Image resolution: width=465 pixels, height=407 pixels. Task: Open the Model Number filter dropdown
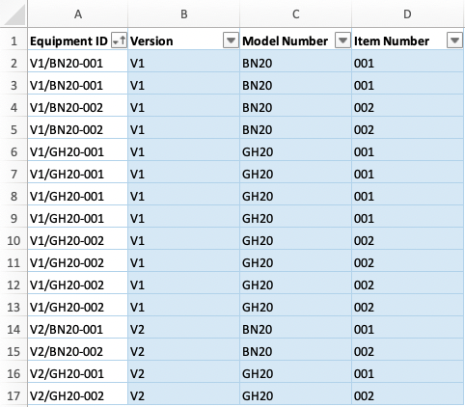[342, 41]
